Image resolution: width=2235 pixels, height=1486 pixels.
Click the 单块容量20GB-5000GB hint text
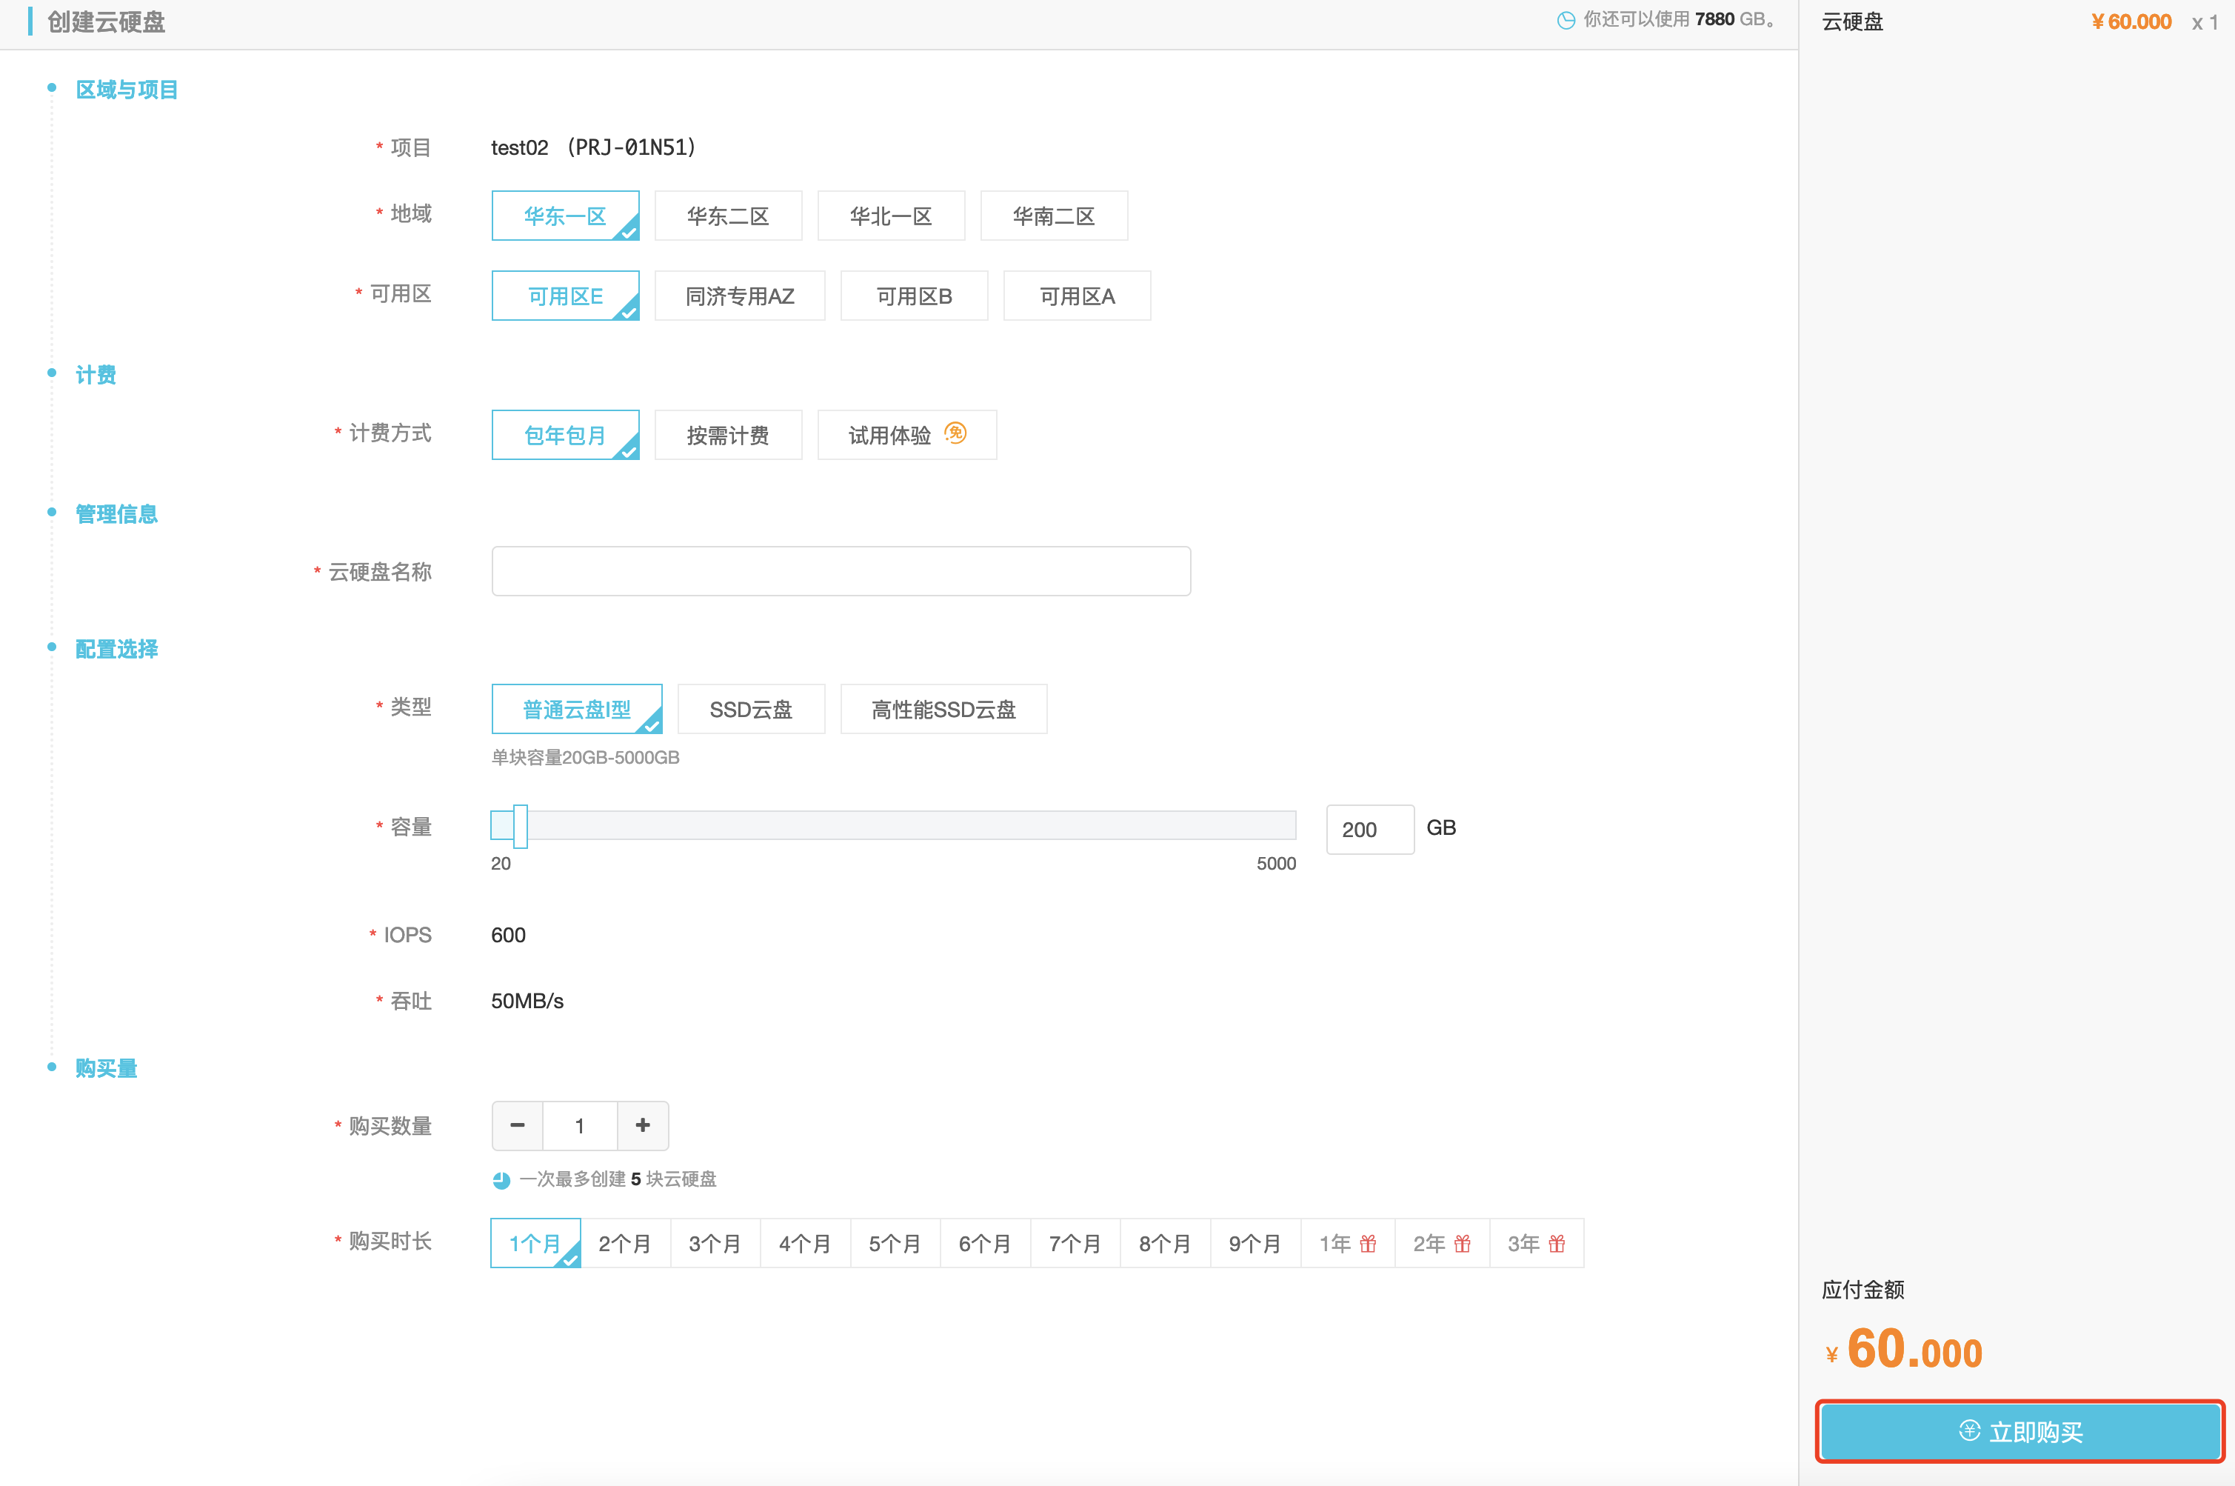click(584, 757)
